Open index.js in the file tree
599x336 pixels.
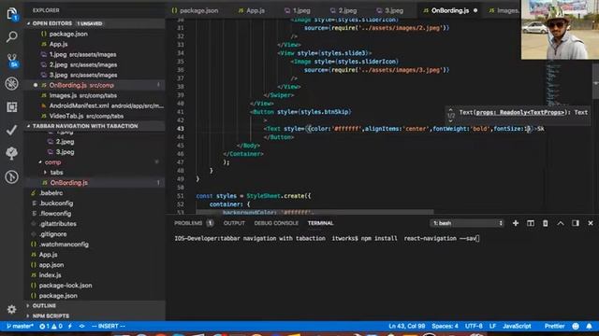coord(50,275)
